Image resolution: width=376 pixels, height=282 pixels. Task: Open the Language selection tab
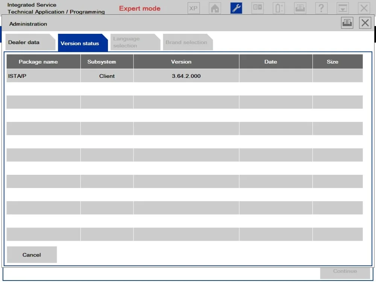pos(135,42)
